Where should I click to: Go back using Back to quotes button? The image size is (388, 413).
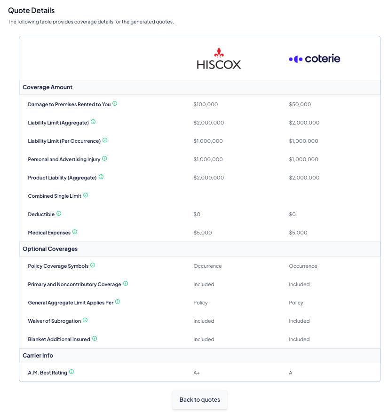click(x=200, y=399)
